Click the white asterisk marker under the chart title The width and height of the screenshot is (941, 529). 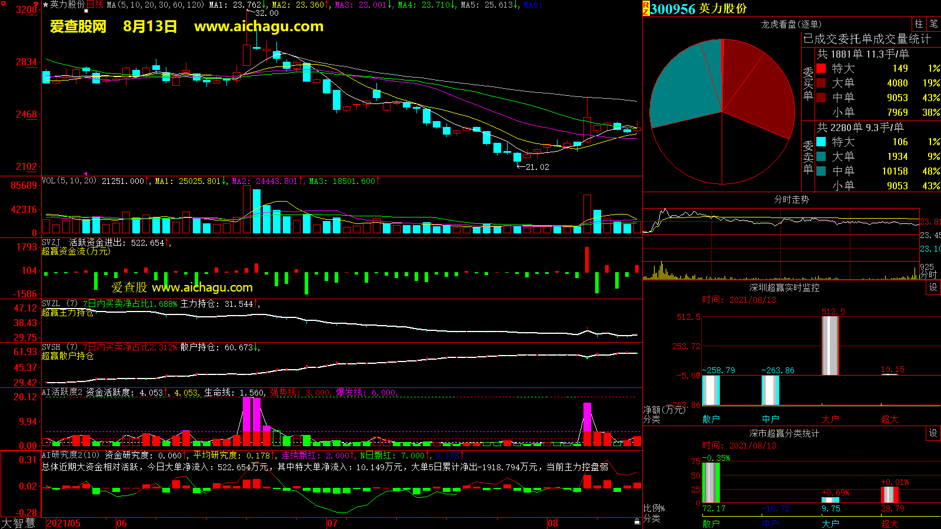click(86, 11)
